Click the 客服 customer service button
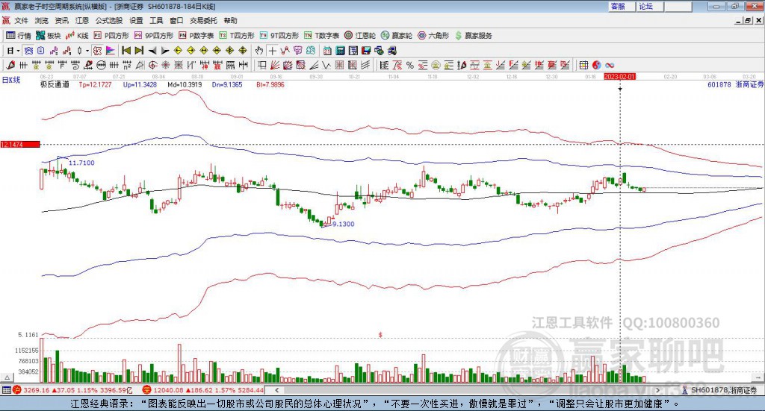Screen dimensions: 765x411 pyautogui.click(x=622, y=6)
